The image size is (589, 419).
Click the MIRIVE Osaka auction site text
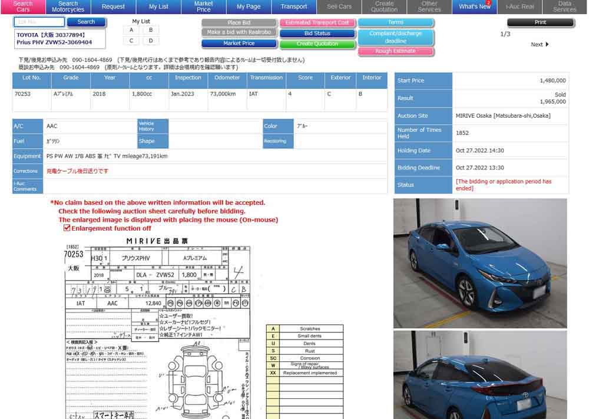click(x=503, y=116)
